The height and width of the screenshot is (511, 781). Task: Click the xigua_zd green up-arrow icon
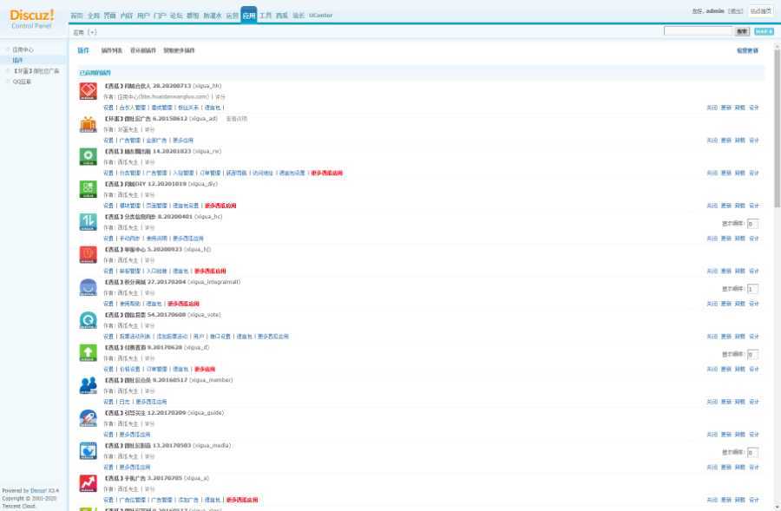click(x=88, y=353)
